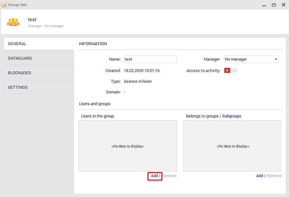This screenshot has width=289, height=197.
Task: Add a user to the group
Action: coord(154,176)
